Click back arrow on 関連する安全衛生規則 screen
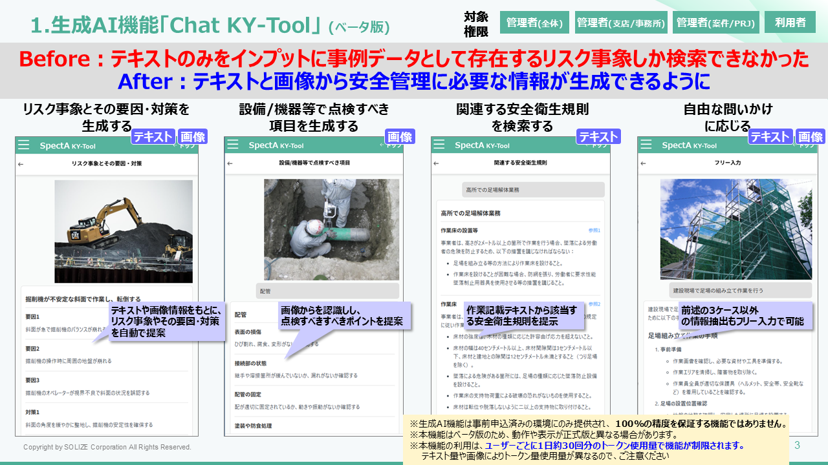This screenshot has width=828, height=465. [x=437, y=164]
